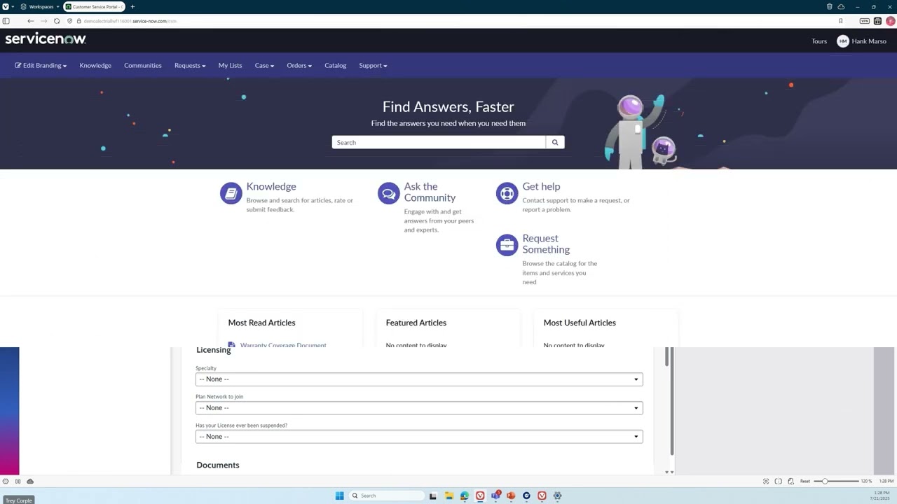Expand the Support menu
This screenshot has height=504, width=897.
coord(373,65)
